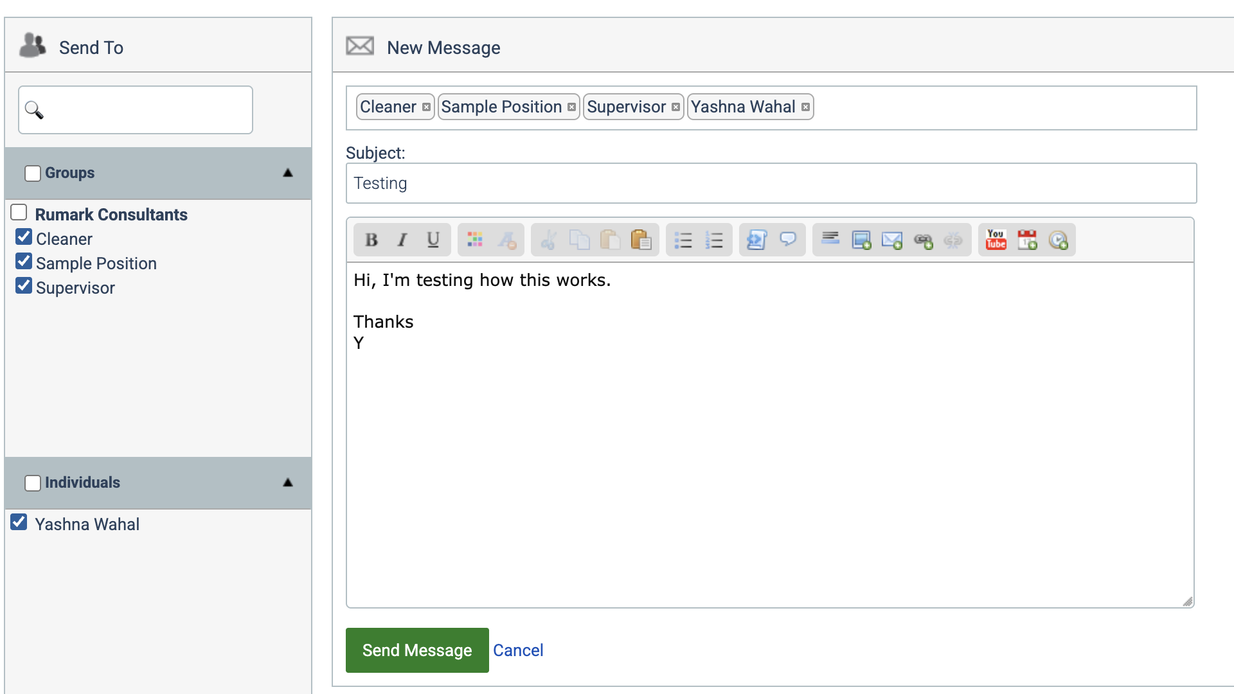Open the text color grid picker
Screen dimensions: 1234x694
(x=475, y=240)
